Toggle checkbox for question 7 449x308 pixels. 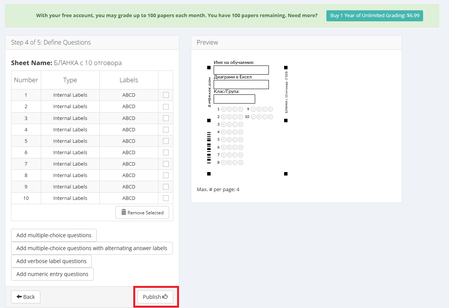click(166, 164)
